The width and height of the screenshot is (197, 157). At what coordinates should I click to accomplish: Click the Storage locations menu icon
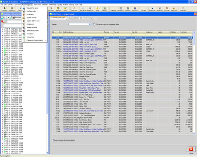24,27
